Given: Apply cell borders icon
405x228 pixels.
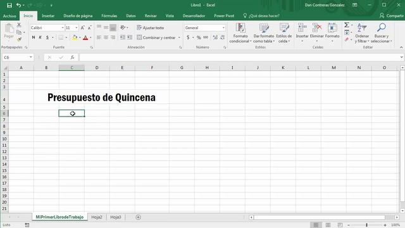Looking at the screenshot, I should (61, 37).
